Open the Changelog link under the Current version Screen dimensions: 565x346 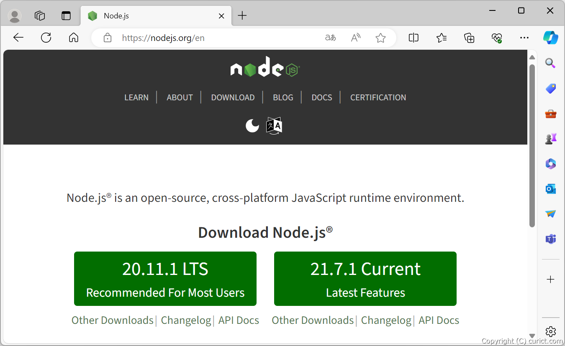pos(386,320)
